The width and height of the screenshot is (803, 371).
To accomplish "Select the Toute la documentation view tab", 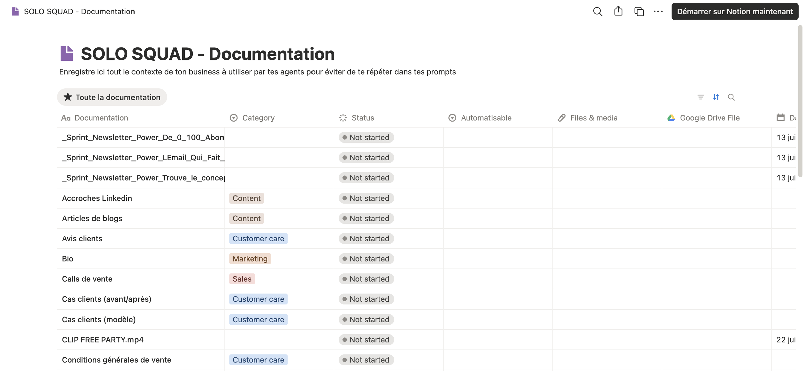I will (x=112, y=97).
